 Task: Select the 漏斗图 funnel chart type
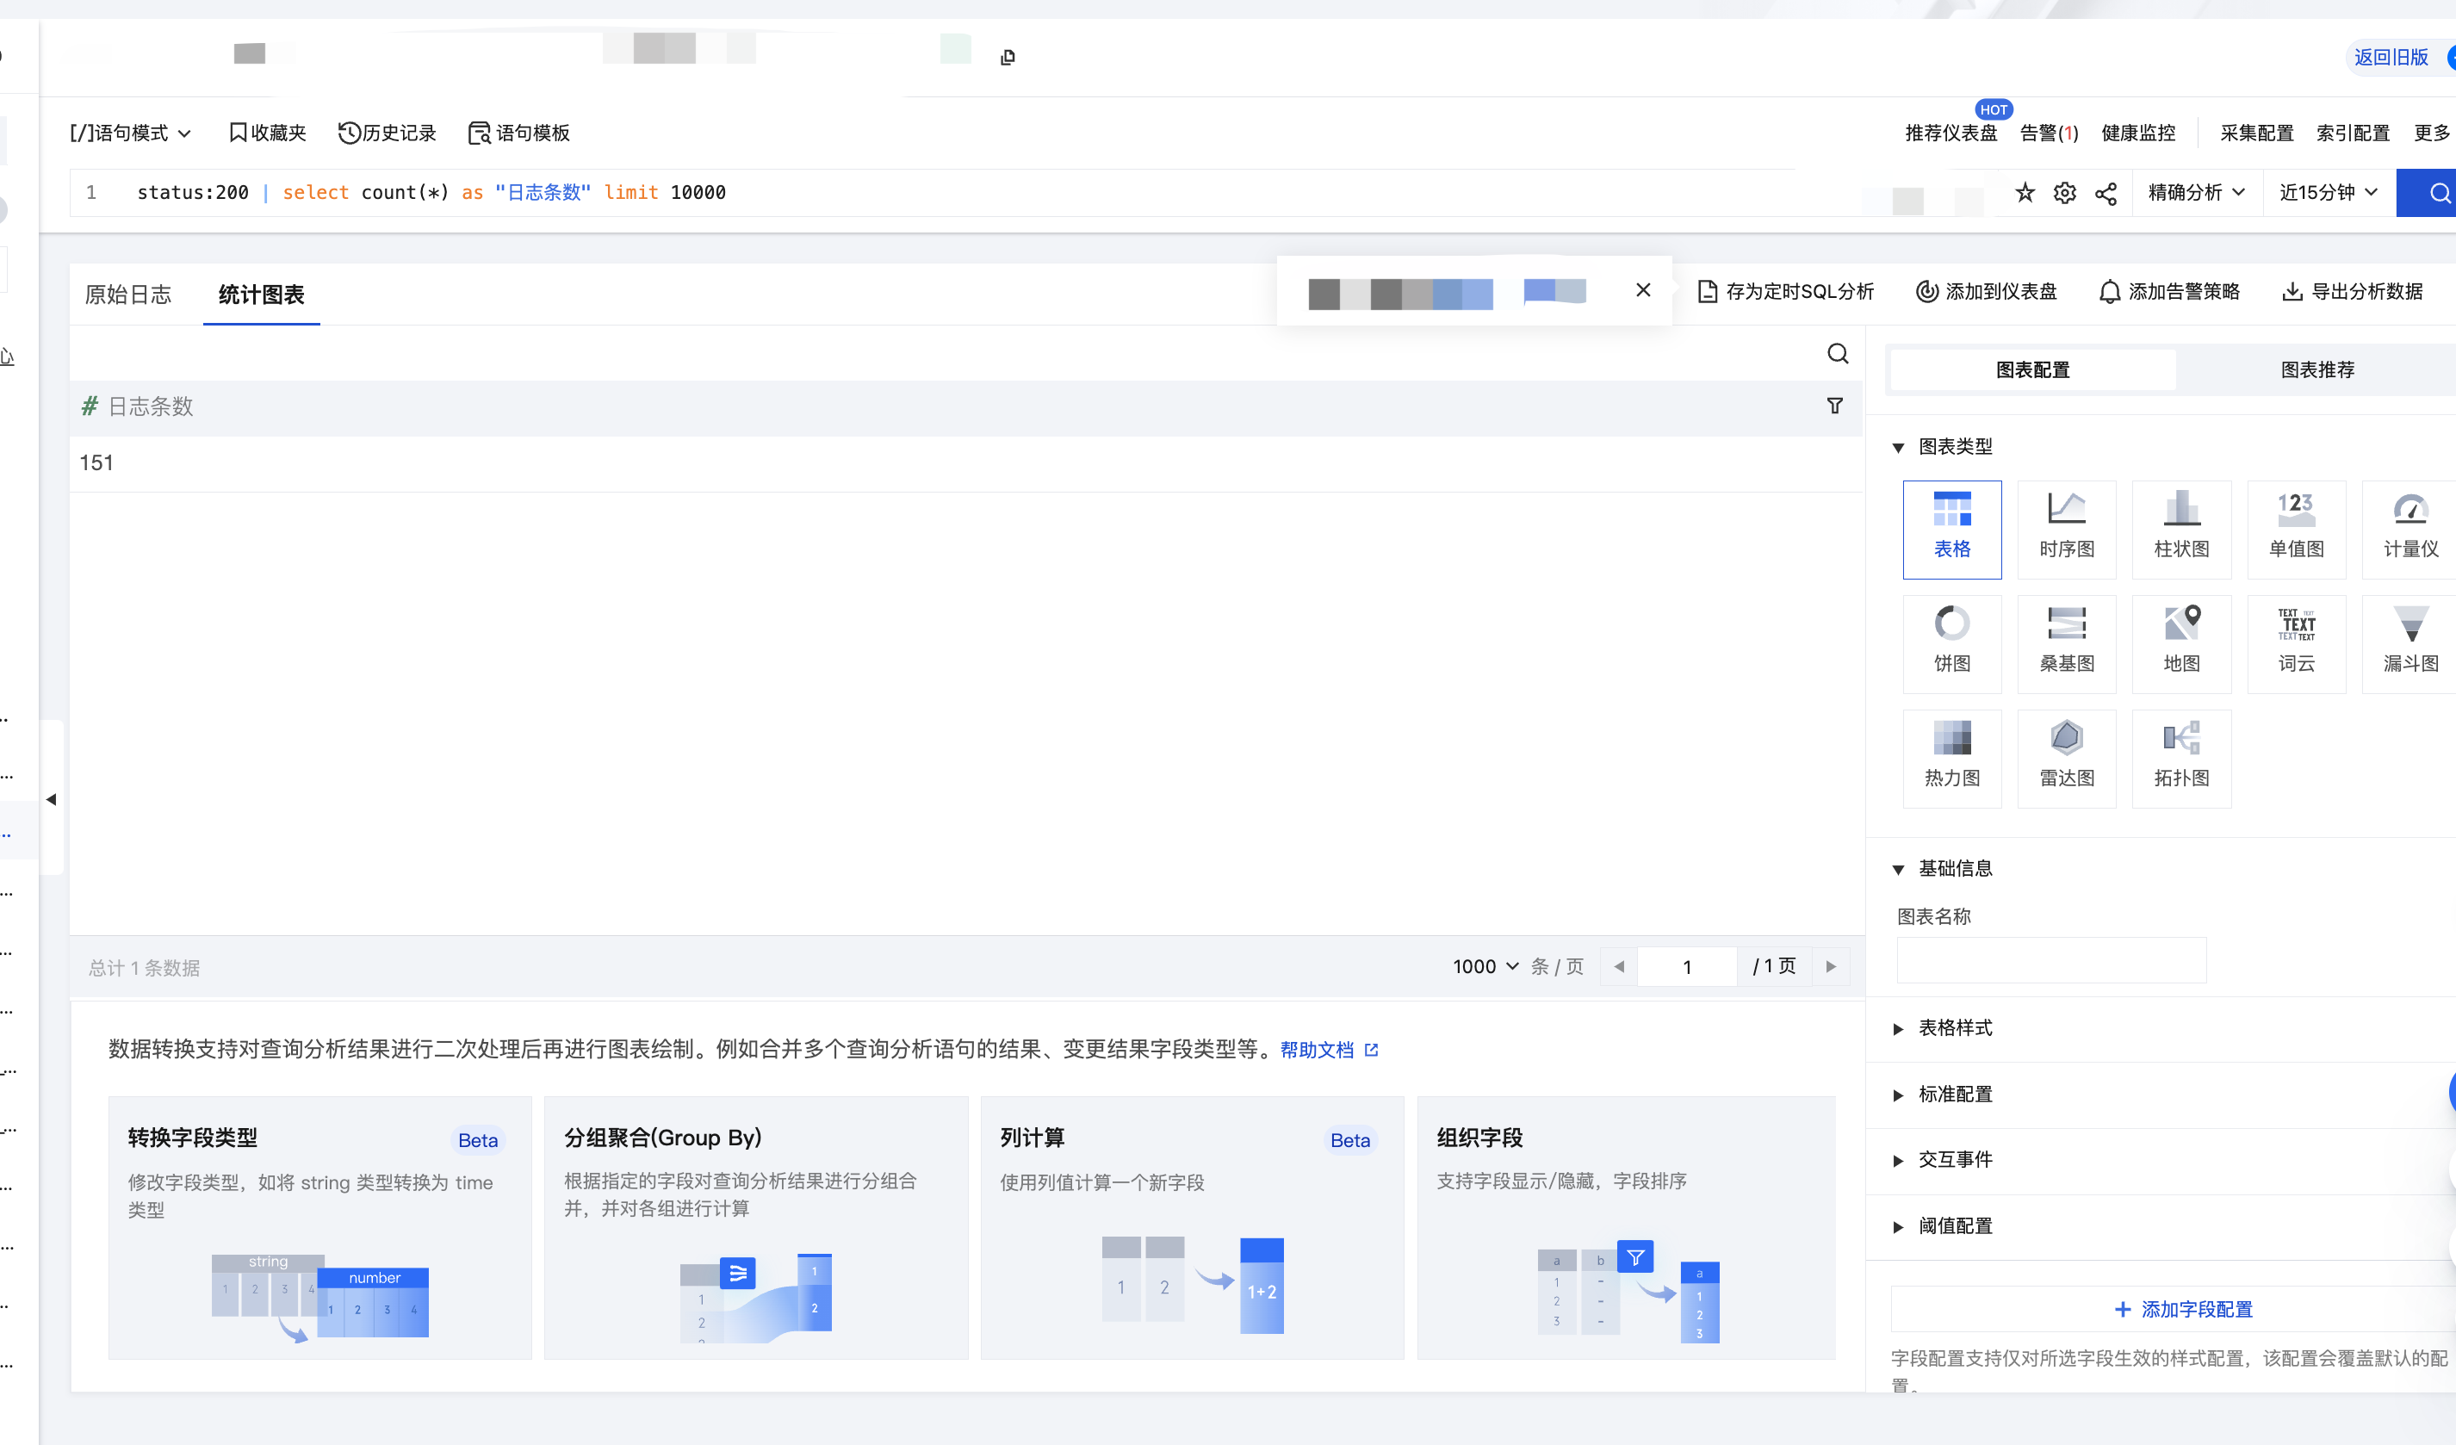click(2410, 644)
